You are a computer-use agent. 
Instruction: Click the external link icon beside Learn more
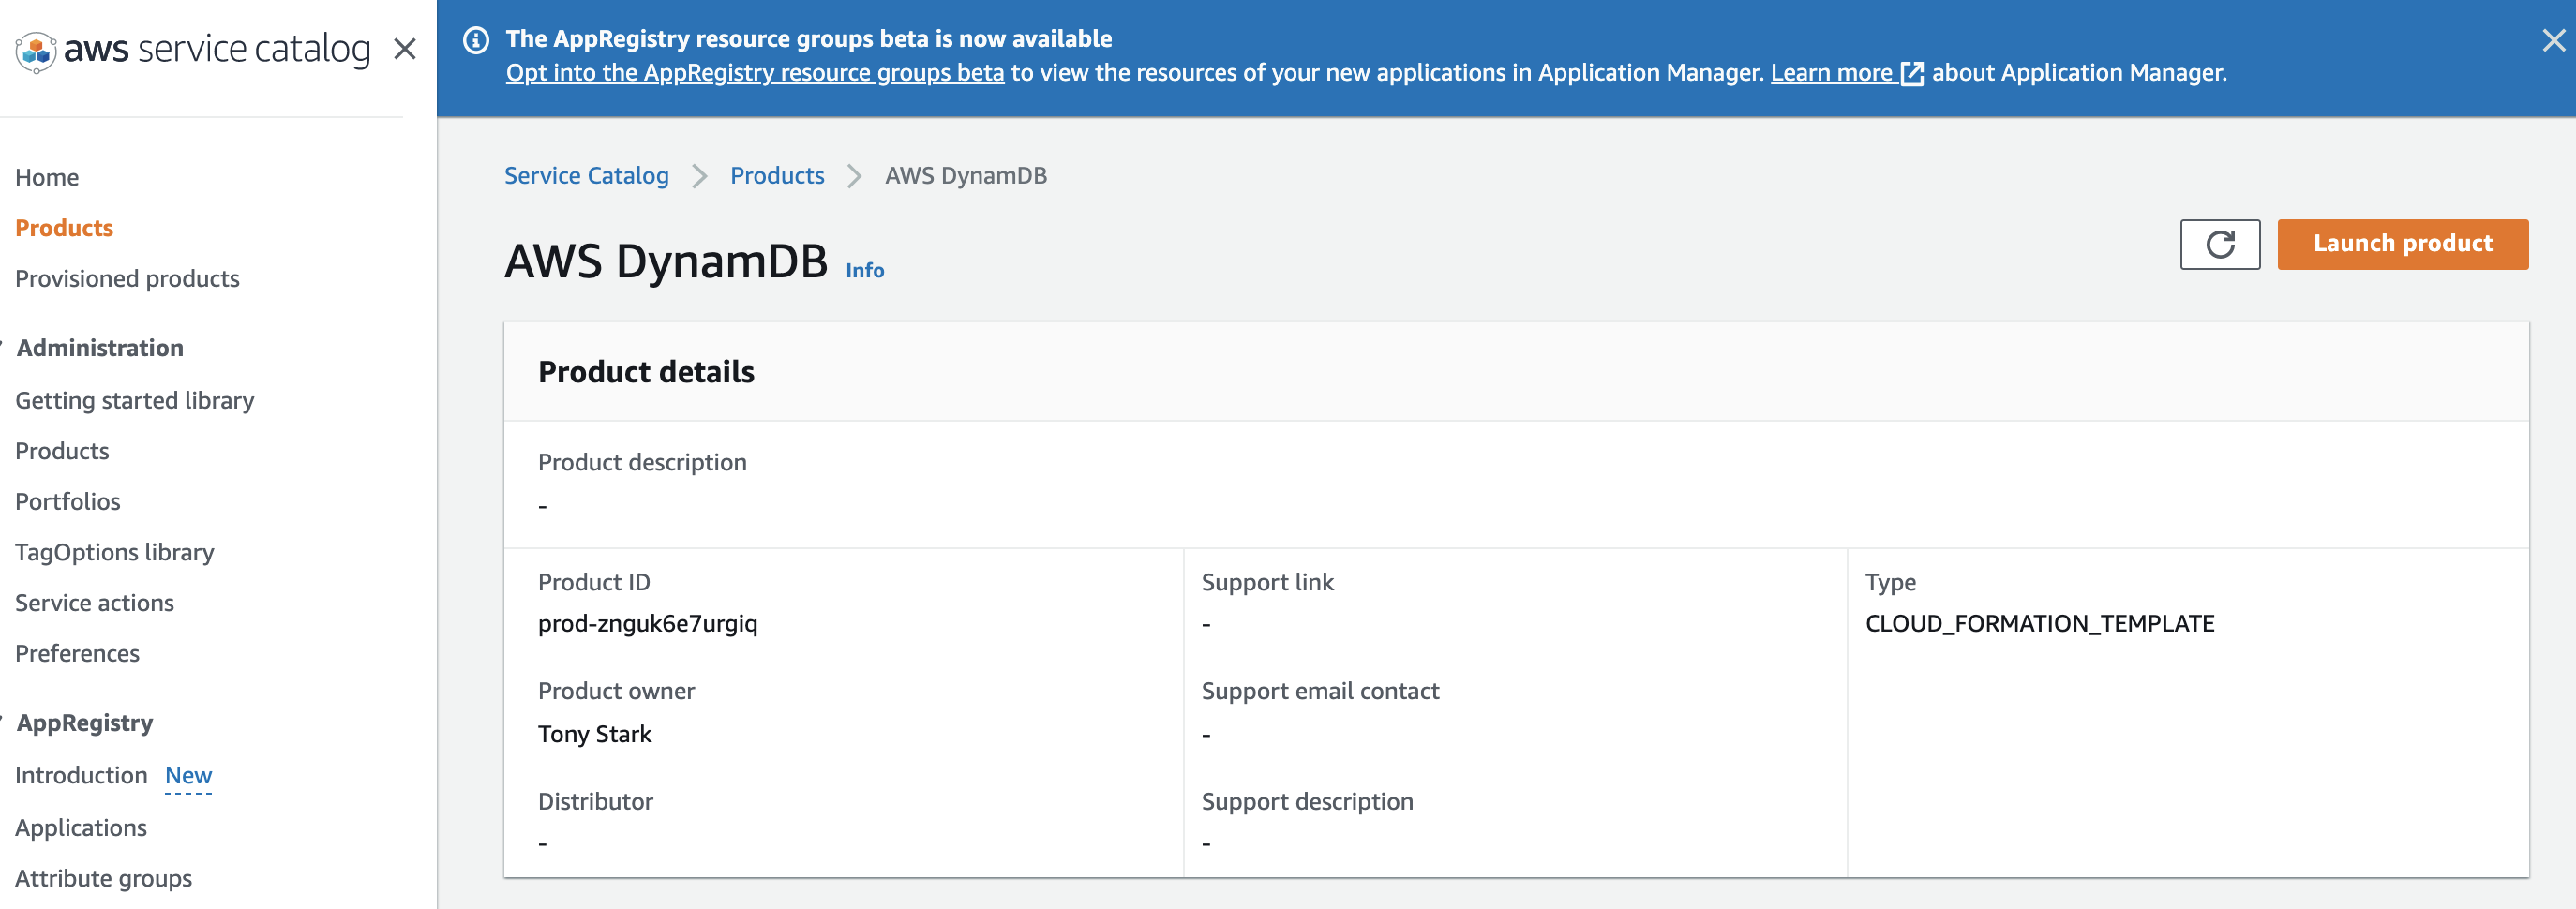(x=1911, y=74)
